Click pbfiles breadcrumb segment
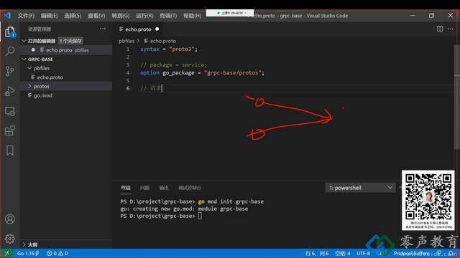The width and height of the screenshot is (460, 258). (126, 41)
